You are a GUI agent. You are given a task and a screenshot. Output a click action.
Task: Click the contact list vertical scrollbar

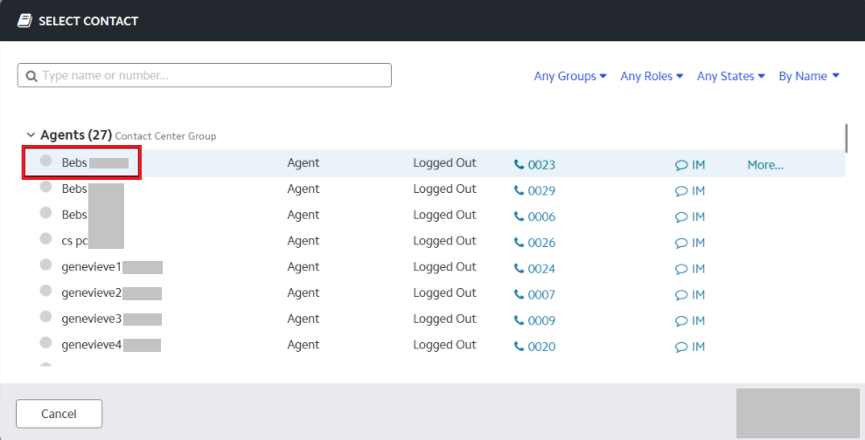point(847,138)
